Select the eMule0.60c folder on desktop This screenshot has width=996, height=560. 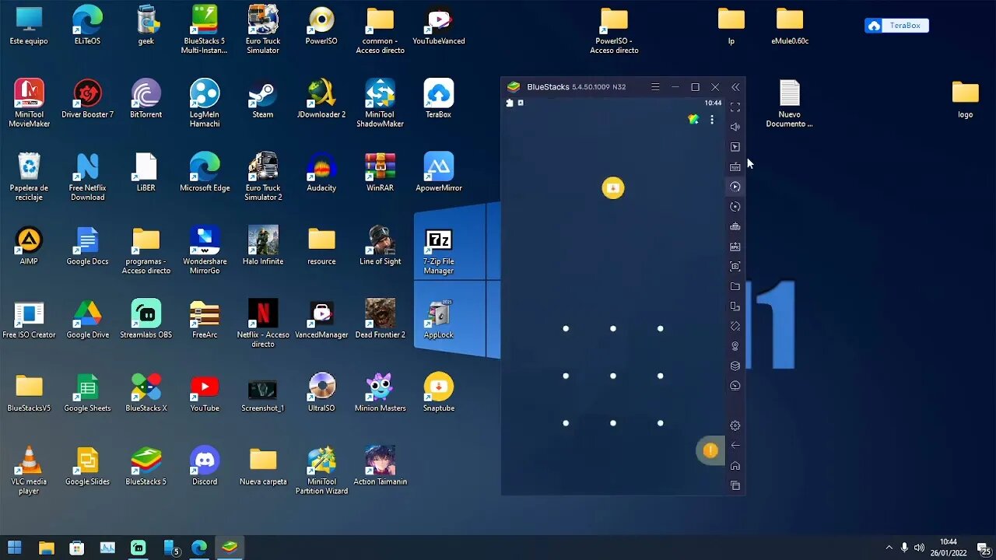[x=790, y=25]
